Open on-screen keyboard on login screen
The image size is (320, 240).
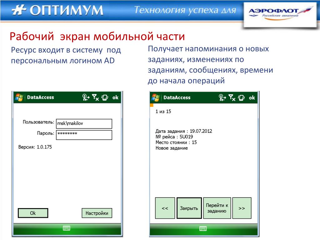[67, 228]
